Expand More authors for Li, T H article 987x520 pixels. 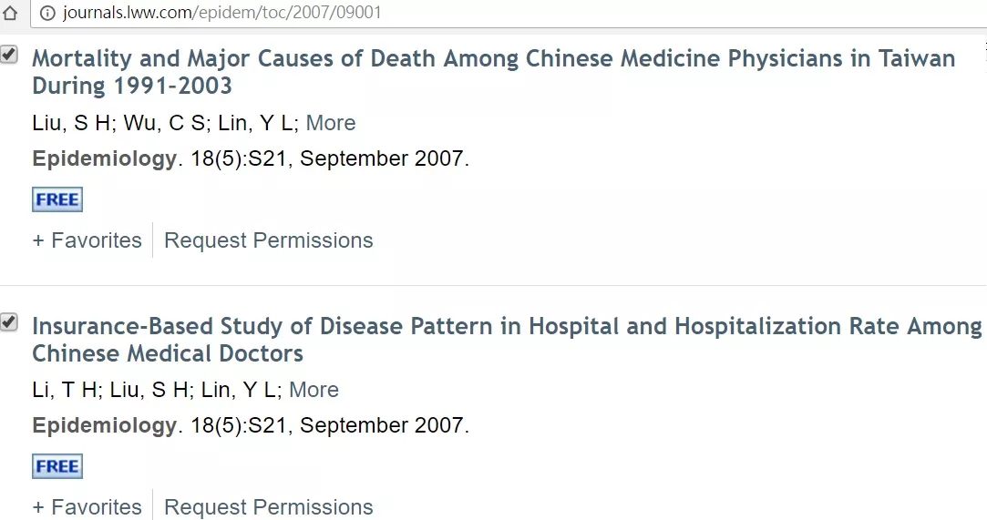314,389
